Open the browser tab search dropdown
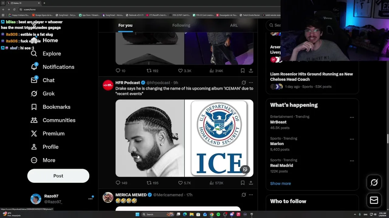This screenshot has height=218, width=389. coord(3,3)
